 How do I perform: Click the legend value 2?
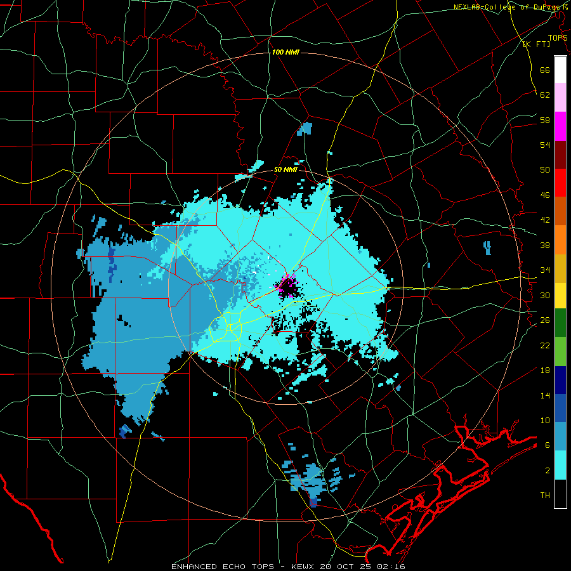(548, 471)
